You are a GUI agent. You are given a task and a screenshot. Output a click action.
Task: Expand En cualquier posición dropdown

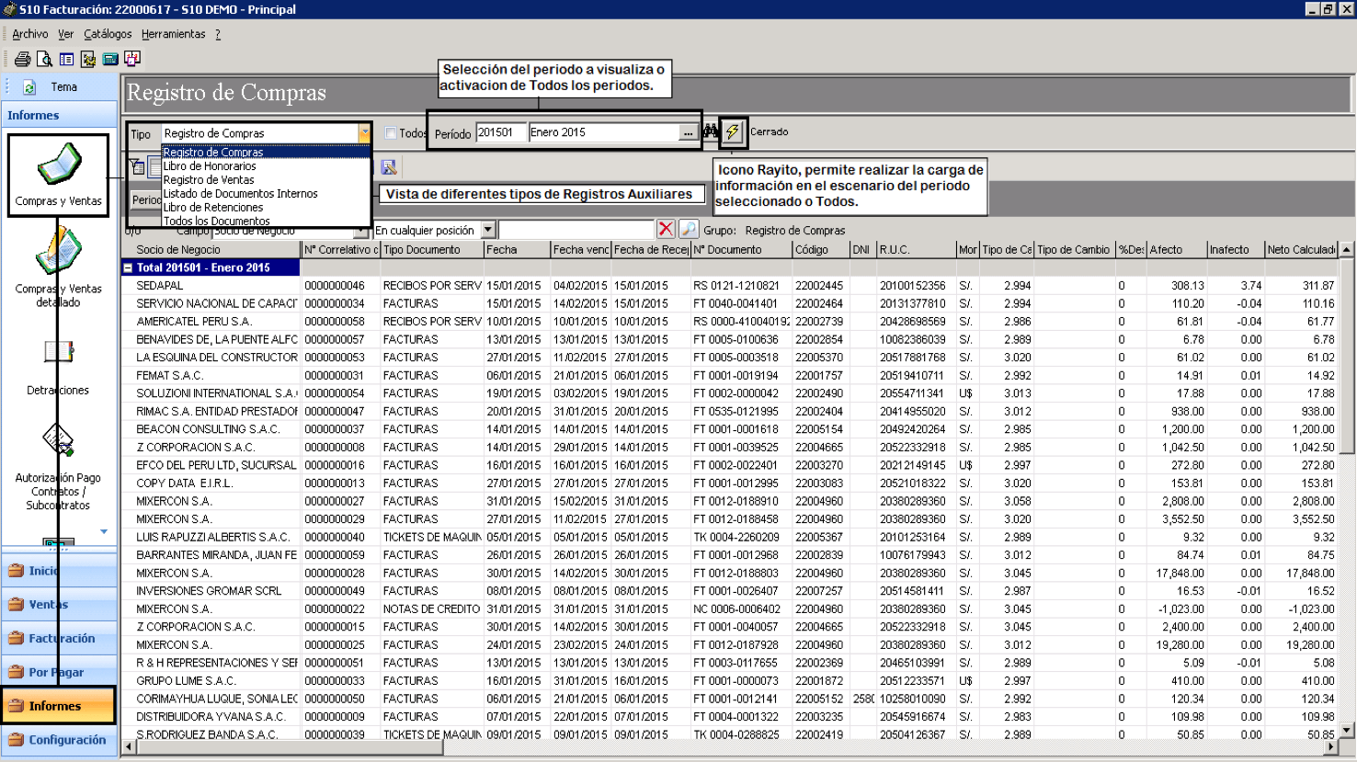pyautogui.click(x=488, y=230)
